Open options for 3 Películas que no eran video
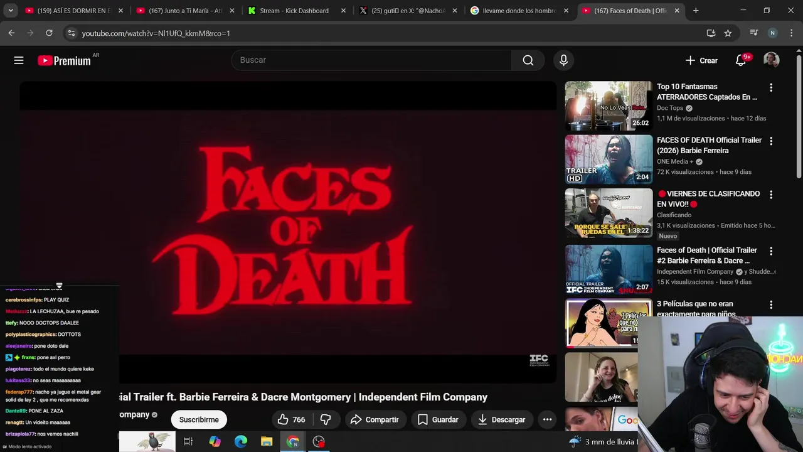 [771, 304]
